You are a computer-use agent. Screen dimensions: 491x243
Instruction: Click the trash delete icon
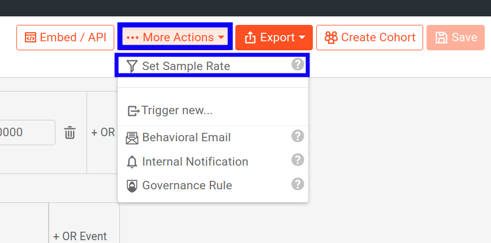point(70,133)
